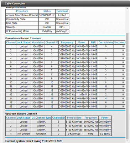Viewport: 130px width, 143px height.
Task: Click the vertical scrollbar thumb
Action: (x=127, y=86)
